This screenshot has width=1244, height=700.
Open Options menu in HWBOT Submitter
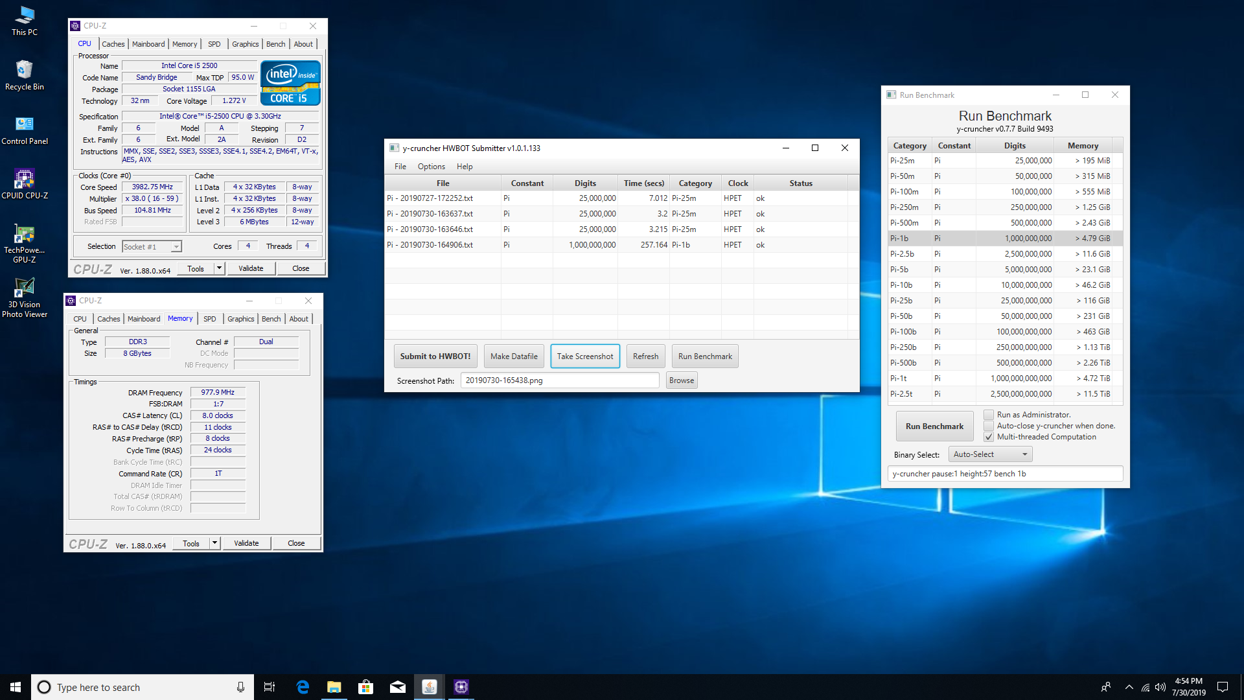(x=432, y=167)
